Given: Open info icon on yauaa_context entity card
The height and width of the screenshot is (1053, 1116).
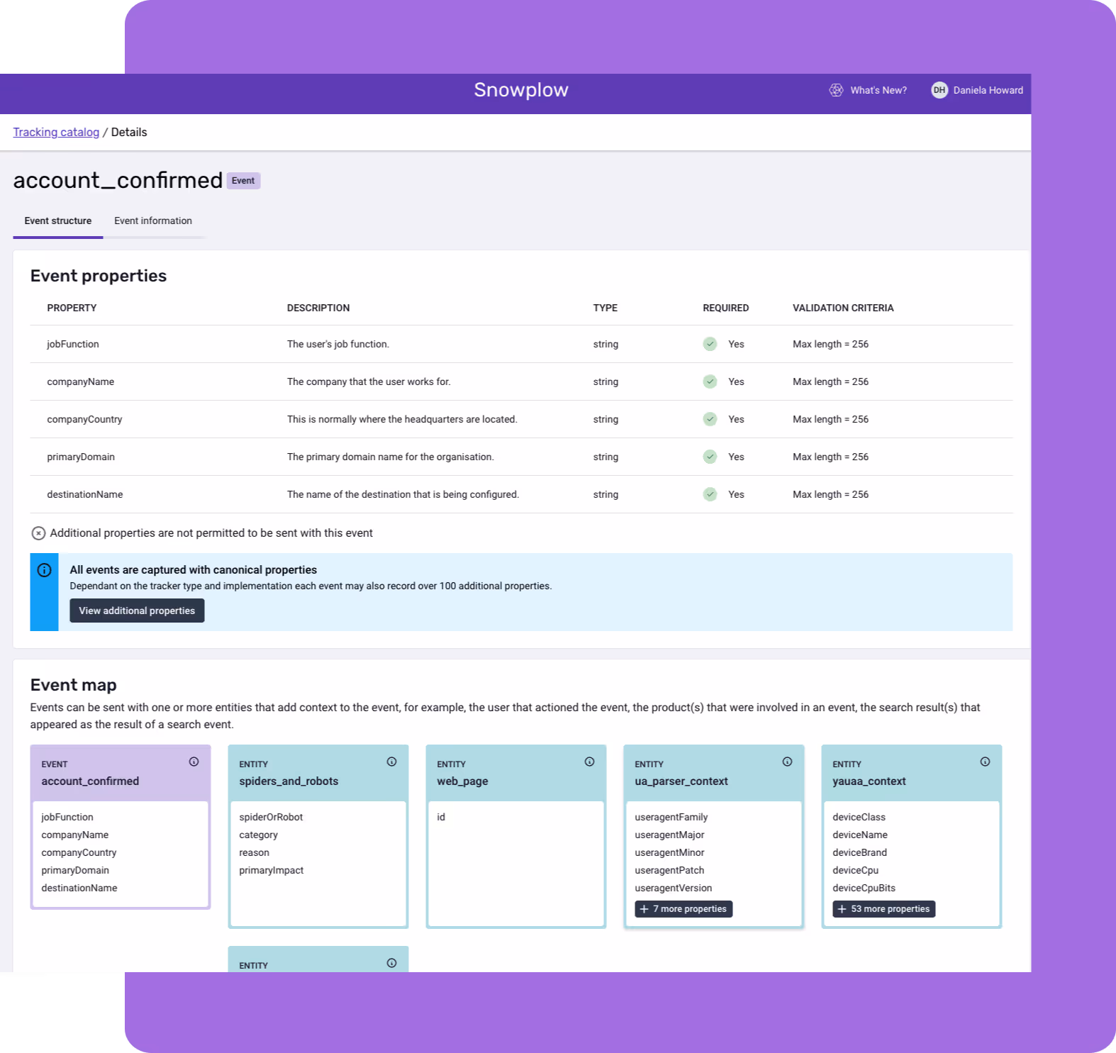Looking at the screenshot, I should point(985,762).
